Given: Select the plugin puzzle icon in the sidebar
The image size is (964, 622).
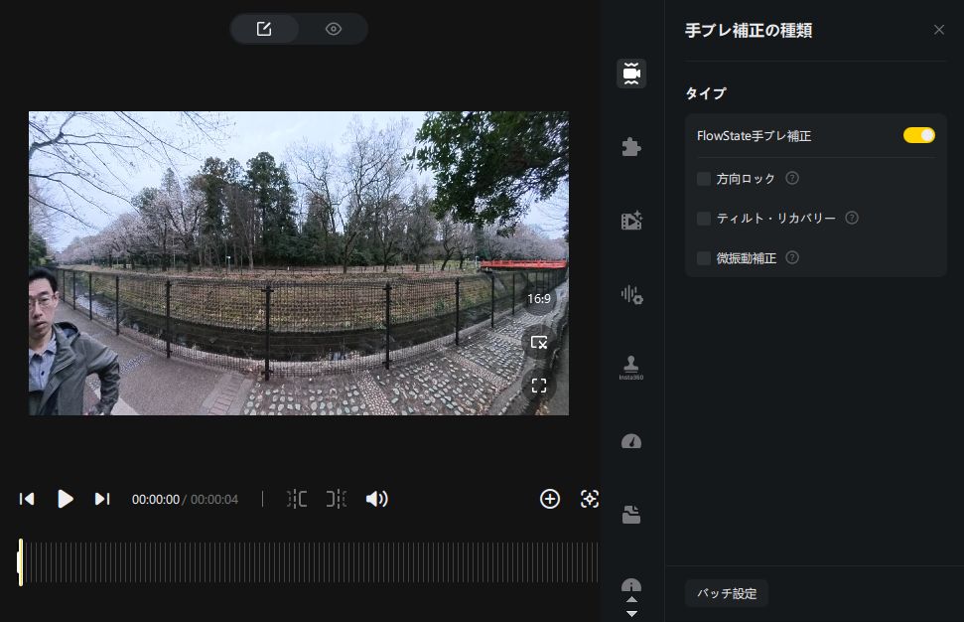Looking at the screenshot, I should point(631,146).
